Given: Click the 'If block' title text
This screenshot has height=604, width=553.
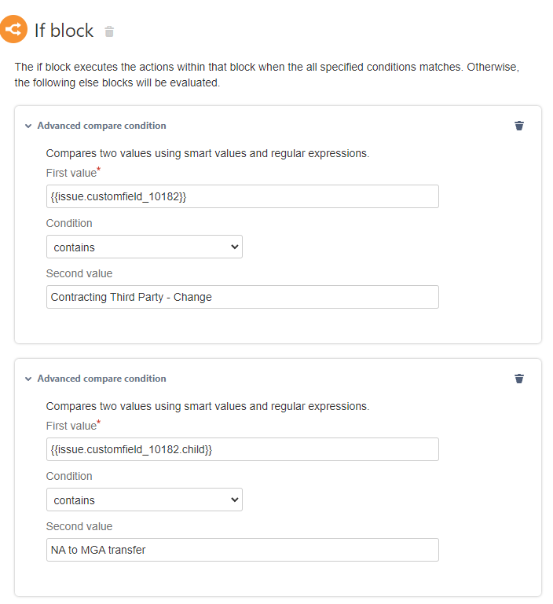Looking at the screenshot, I should coord(64,31).
